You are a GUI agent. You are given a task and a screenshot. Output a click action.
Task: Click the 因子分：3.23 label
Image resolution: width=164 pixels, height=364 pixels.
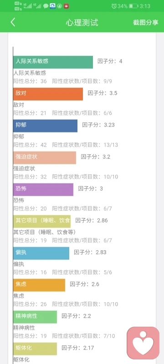click(x=98, y=125)
